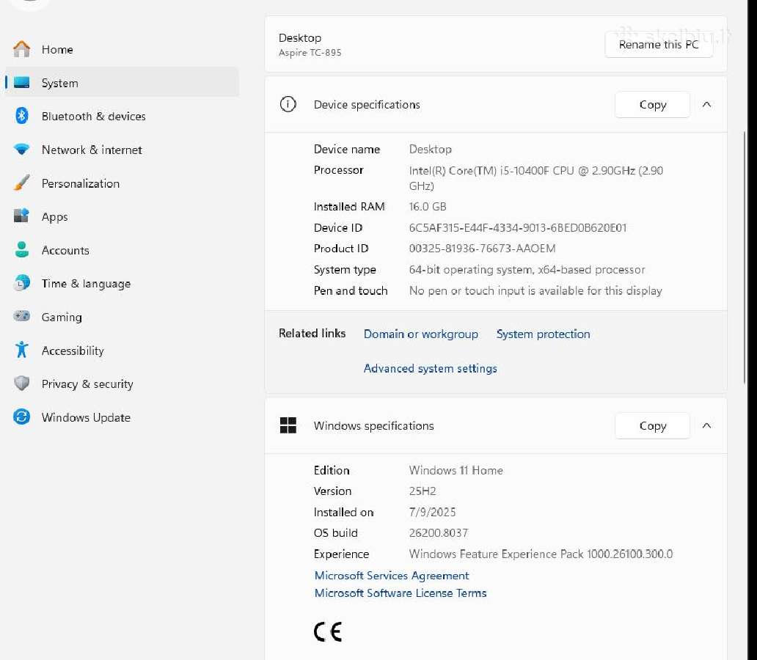Open the Gaming settings category

122,317
